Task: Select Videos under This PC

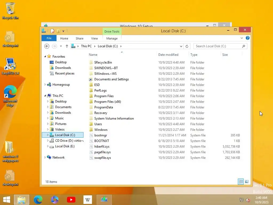Action: pos(60,129)
